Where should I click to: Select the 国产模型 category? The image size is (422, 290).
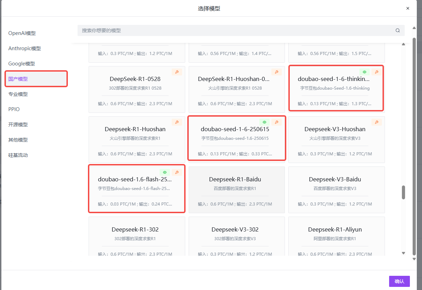[36, 79]
